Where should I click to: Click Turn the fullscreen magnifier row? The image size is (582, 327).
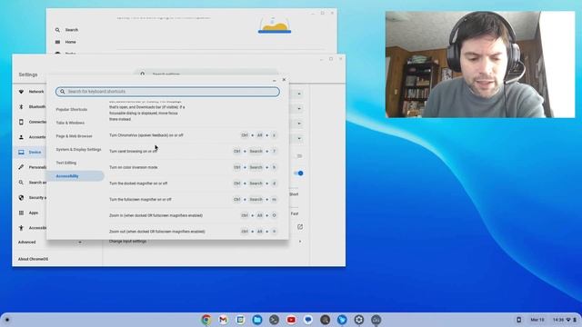point(194,200)
